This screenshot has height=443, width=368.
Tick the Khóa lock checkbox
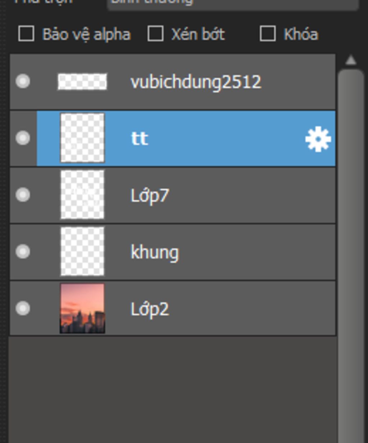click(x=268, y=34)
